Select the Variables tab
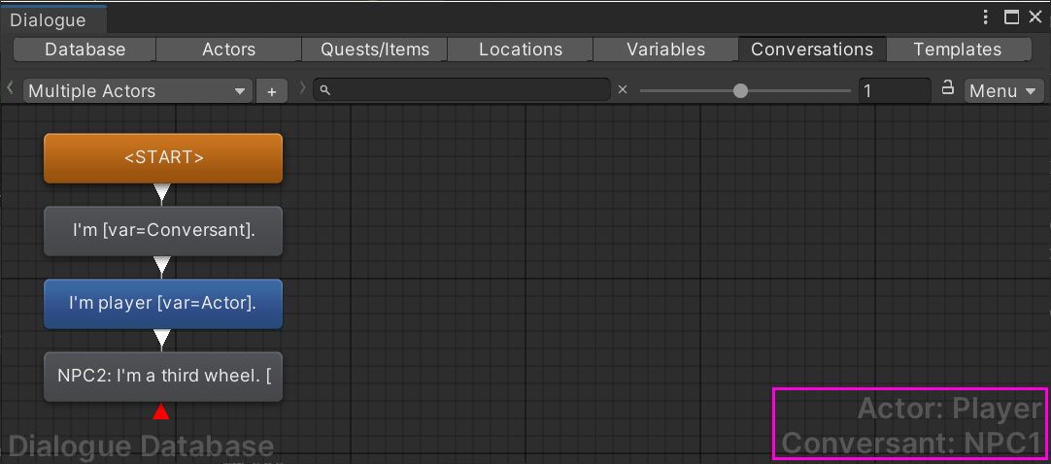Viewport: 1051px width, 464px height. pos(665,50)
